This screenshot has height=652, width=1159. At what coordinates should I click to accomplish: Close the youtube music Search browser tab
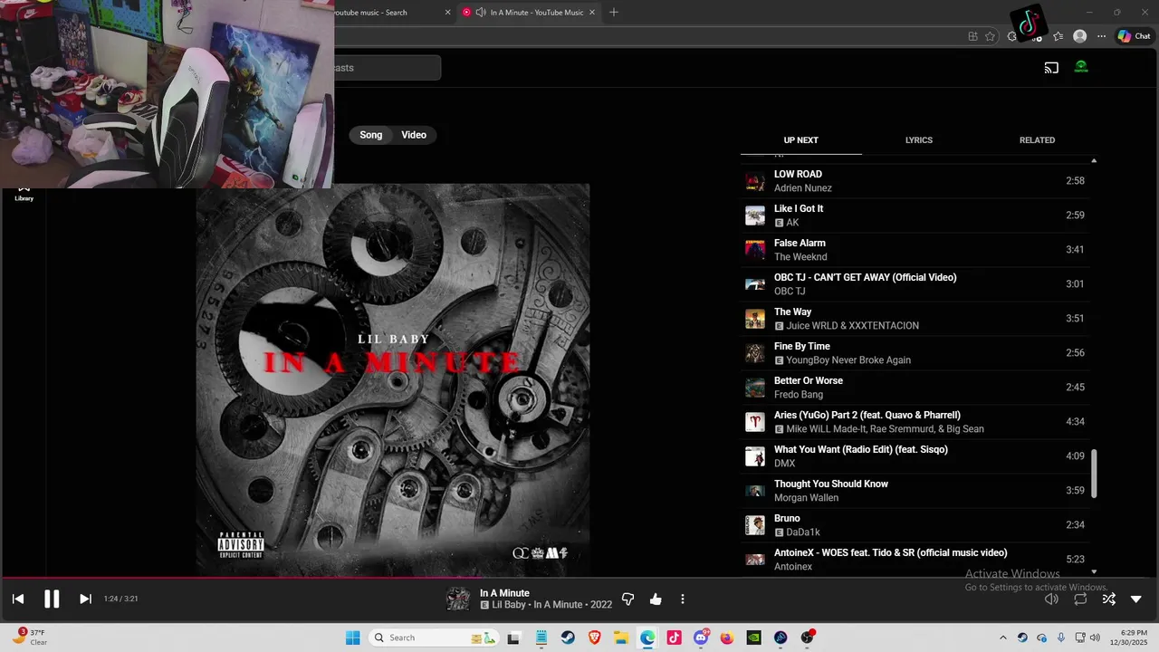click(447, 13)
